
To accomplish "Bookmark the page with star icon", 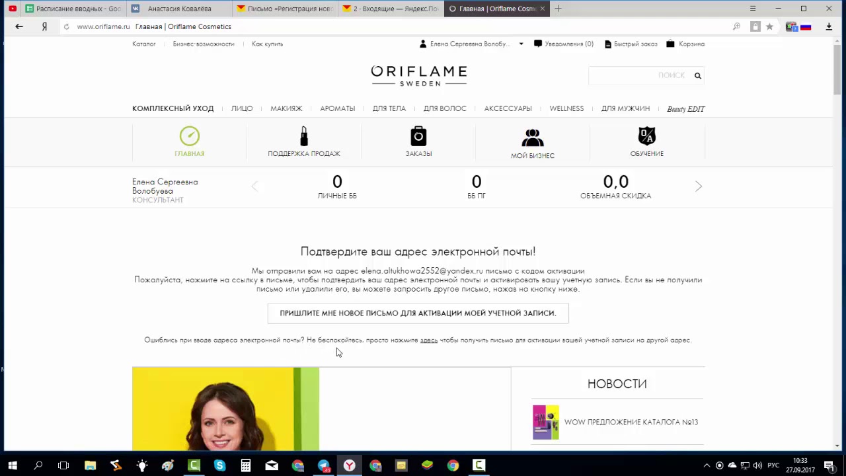I will point(769,26).
